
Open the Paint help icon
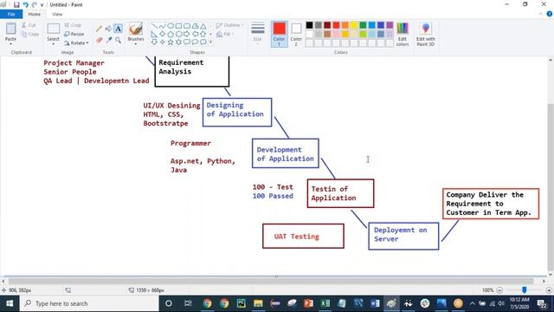550,14
